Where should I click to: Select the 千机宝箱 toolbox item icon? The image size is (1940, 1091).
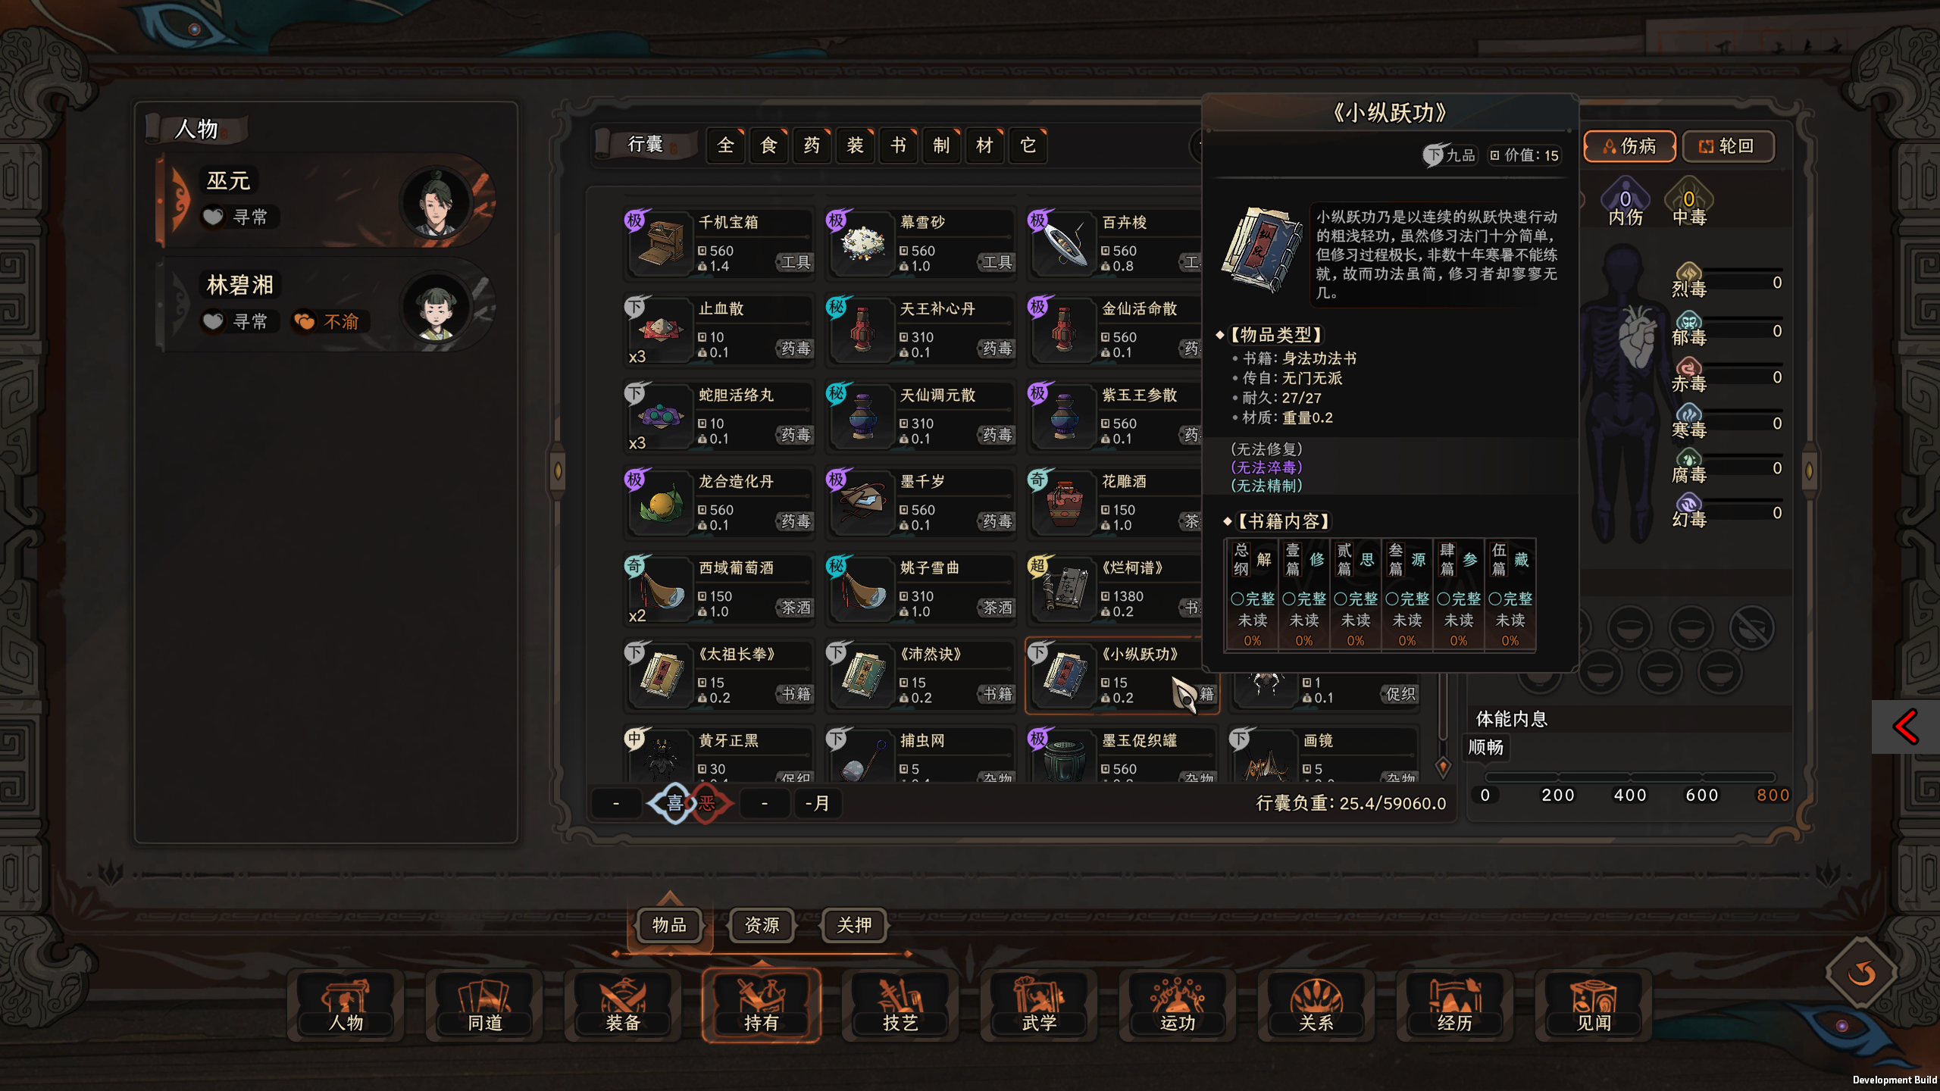pos(660,243)
